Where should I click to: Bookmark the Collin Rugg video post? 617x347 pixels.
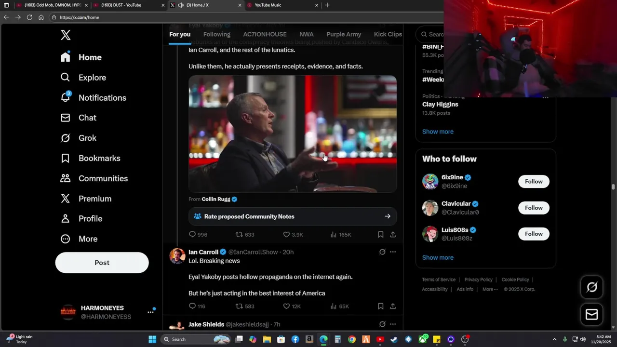click(380, 235)
